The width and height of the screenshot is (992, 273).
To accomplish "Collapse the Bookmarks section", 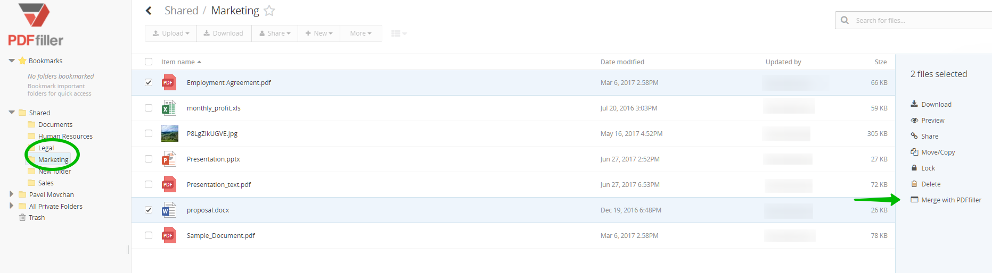I will tap(11, 61).
